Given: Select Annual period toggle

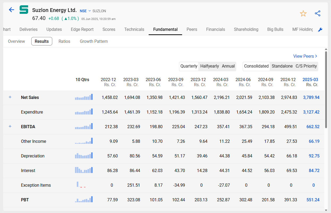Looking at the screenshot, I should tap(228, 66).
